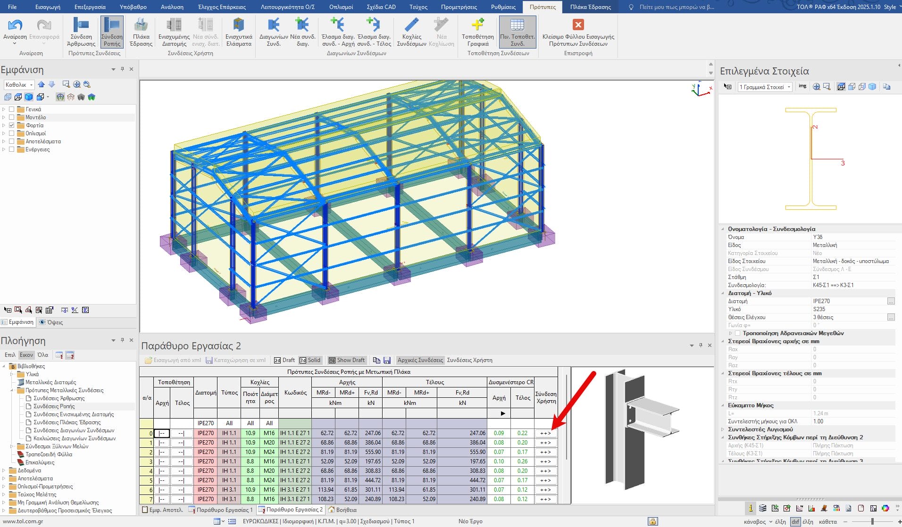Click the Σύνδεση Άρθρωσης ribbon icon

(x=81, y=26)
